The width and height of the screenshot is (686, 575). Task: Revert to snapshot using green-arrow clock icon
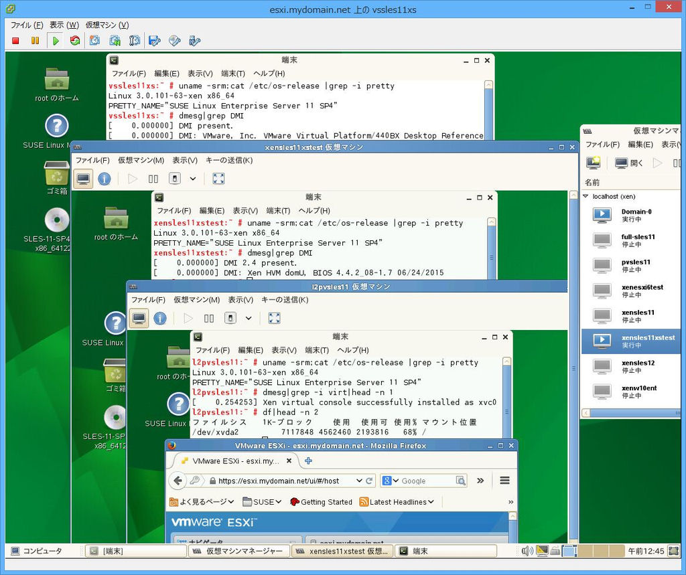115,41
